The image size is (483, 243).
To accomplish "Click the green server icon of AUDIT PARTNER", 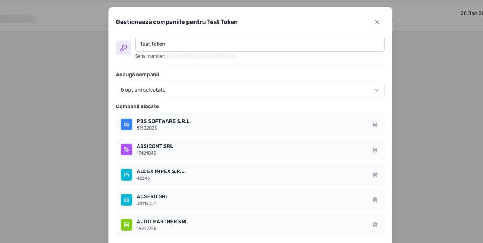I will (126, 225).
